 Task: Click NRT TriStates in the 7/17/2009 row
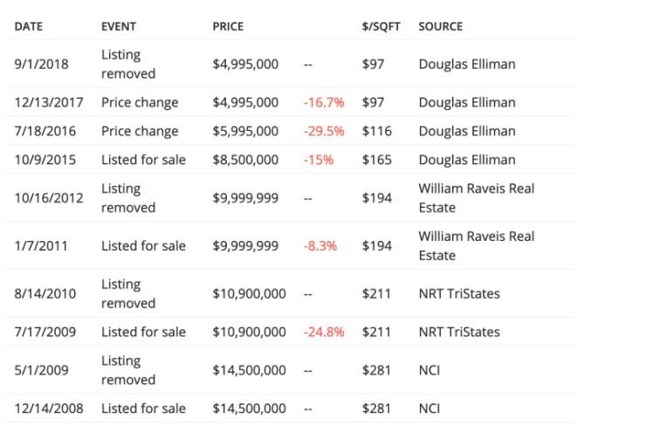click(459, 332)
